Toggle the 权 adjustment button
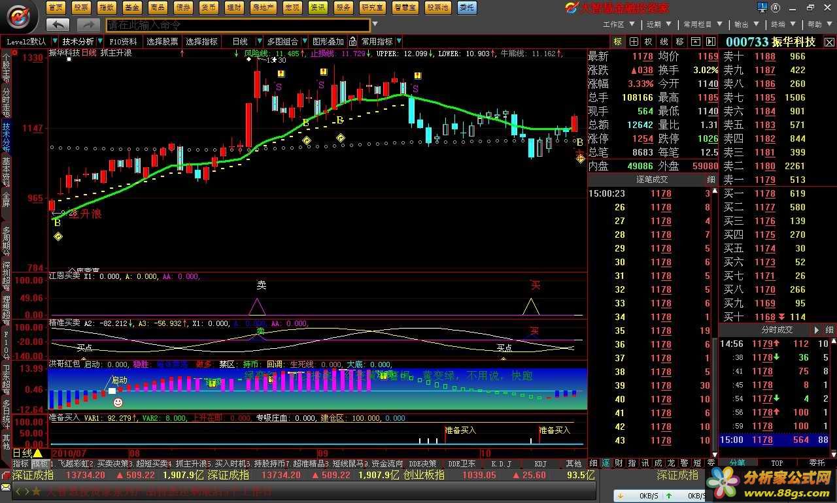 (x=649, y=41)
